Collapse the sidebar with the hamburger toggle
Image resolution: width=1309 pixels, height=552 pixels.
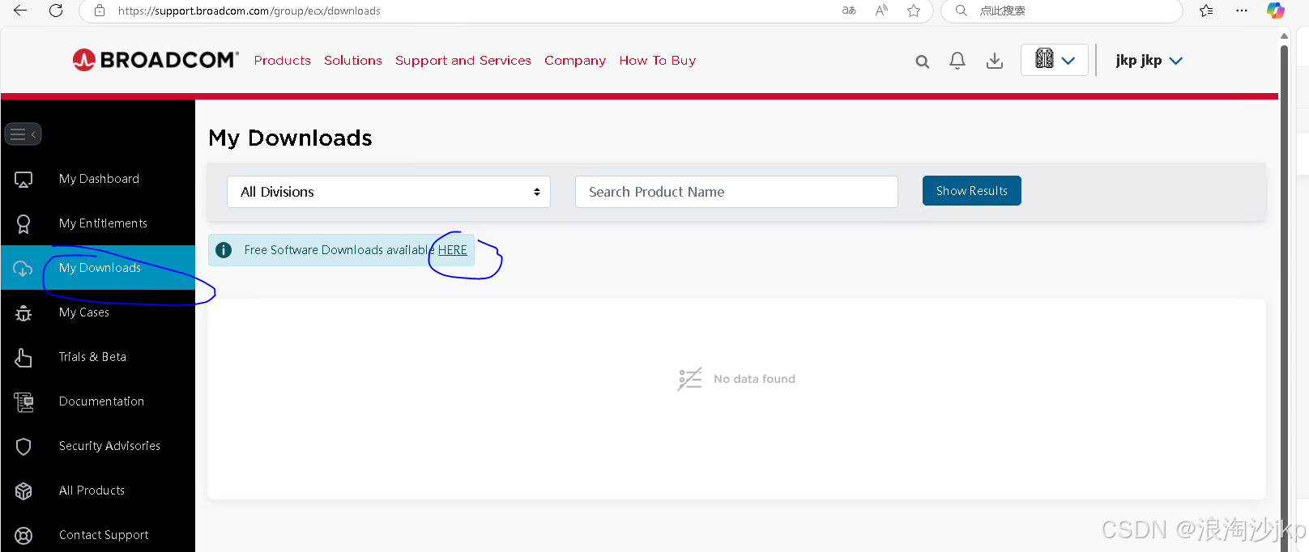23,134
